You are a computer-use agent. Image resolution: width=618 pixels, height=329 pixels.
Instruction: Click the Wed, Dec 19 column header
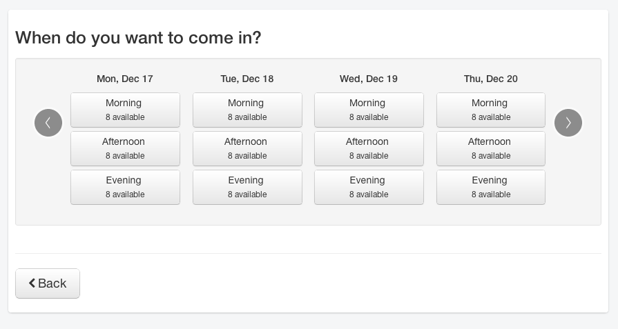pos(369,79)
